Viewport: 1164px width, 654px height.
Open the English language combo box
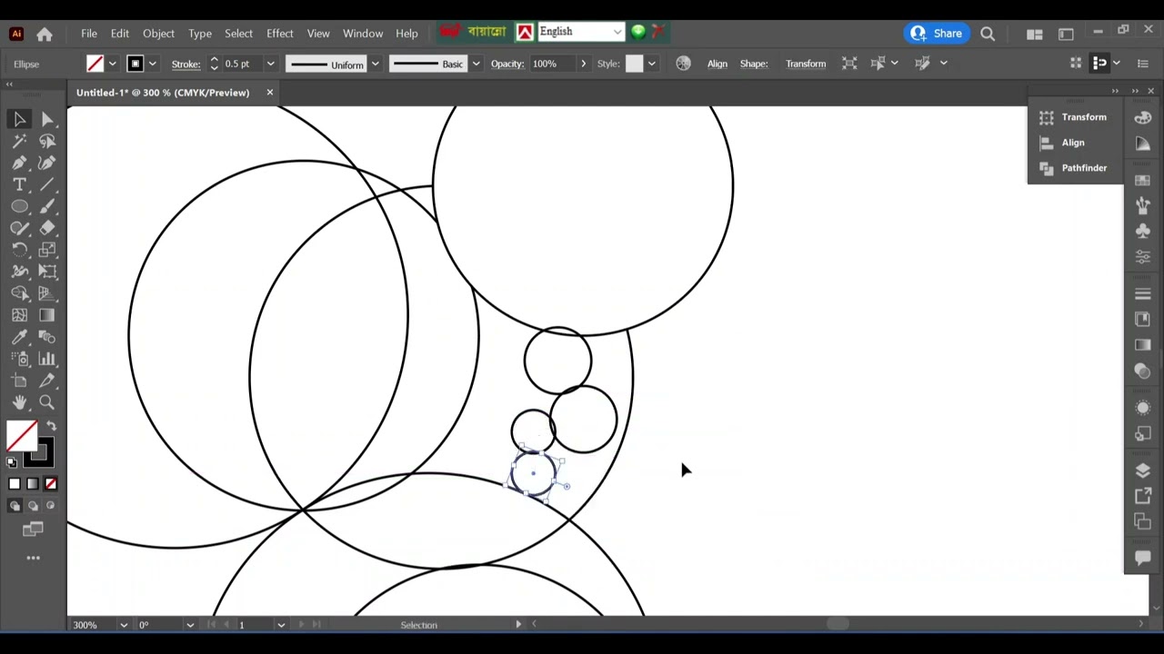pyautogui.click(x=579, y=32)
